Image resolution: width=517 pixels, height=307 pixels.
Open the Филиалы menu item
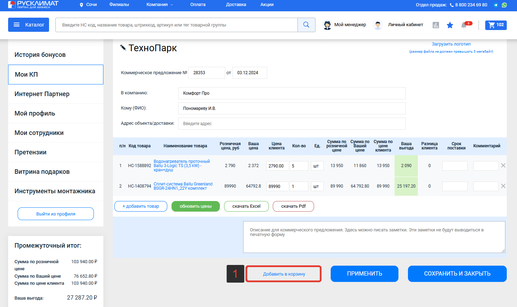(x=119, y=5)
